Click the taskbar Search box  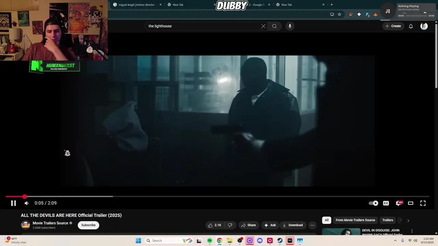point(169,241)
